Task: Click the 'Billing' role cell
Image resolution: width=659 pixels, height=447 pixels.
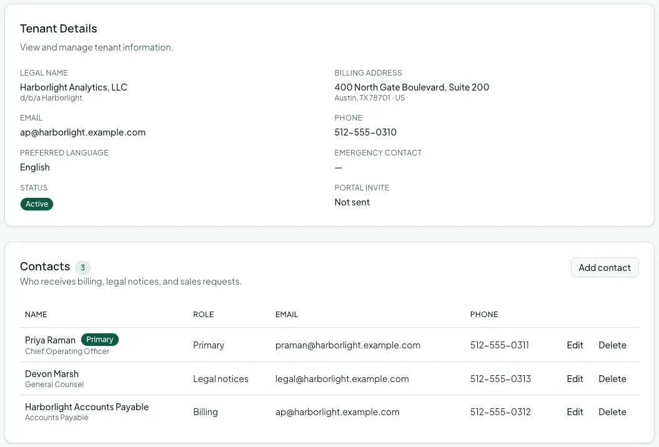Action: [205, 412]
